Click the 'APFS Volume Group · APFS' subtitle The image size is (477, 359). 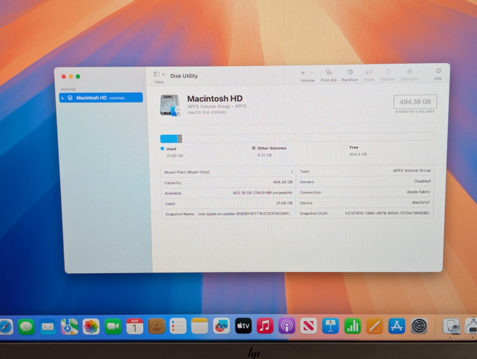tap(217, 107)
